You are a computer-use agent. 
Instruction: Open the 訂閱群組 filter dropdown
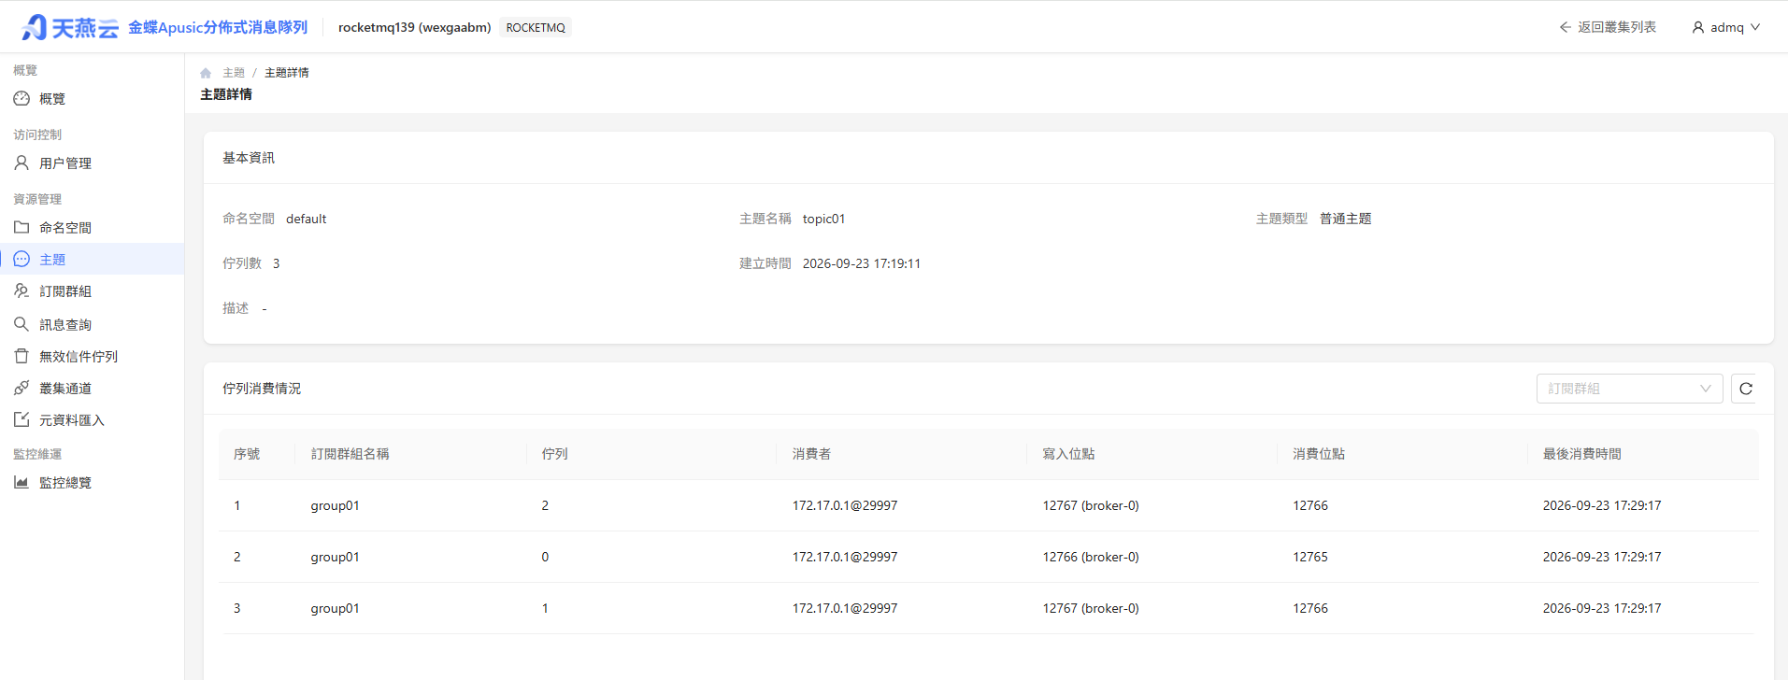(1629, 389)
